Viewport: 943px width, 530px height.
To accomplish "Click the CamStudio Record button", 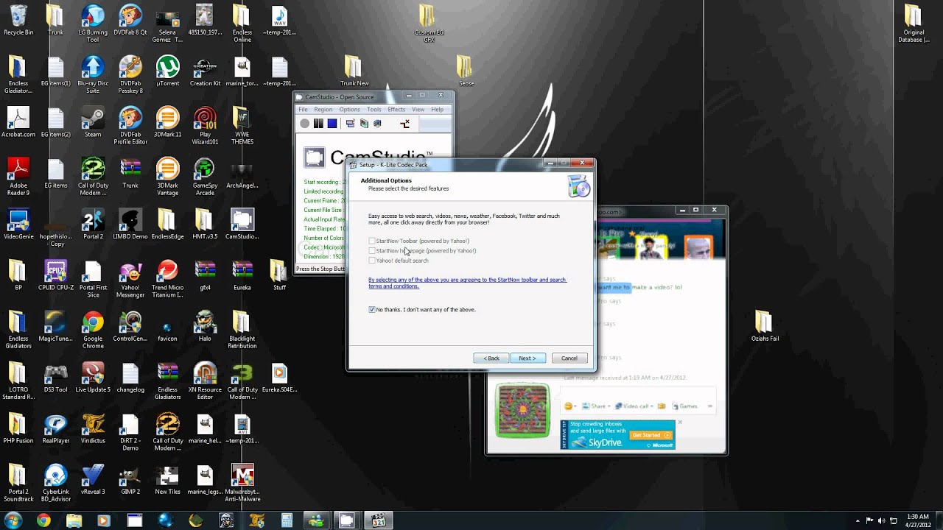I will pyautogui.click(x=304, y=124).
